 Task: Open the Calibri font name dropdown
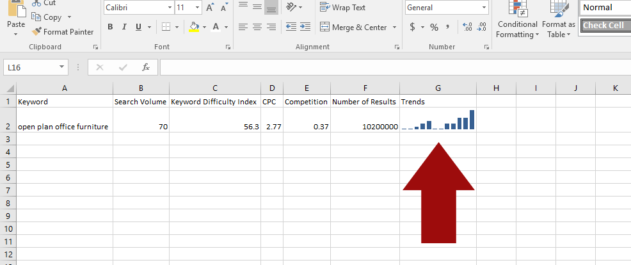click(170, 8)
